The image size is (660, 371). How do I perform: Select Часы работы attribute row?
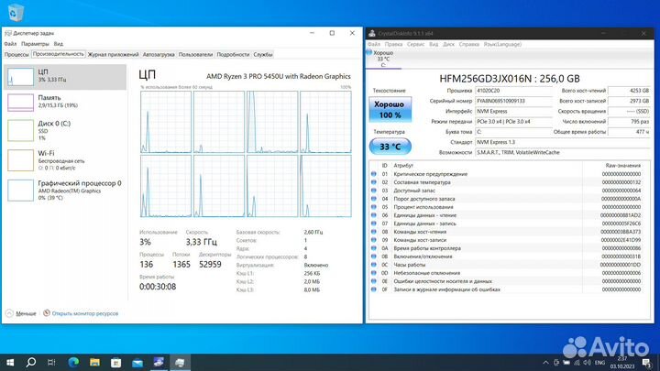[506, 265]
